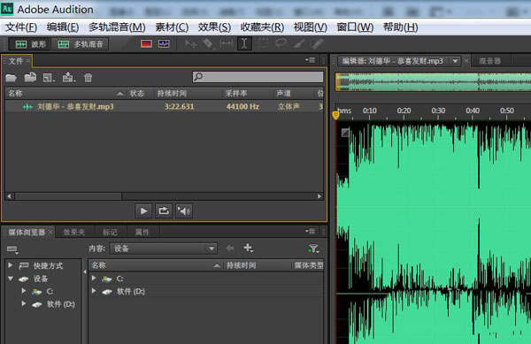Expand C: under 设备 in tree
531x344 pixels.
coord(24,291)
